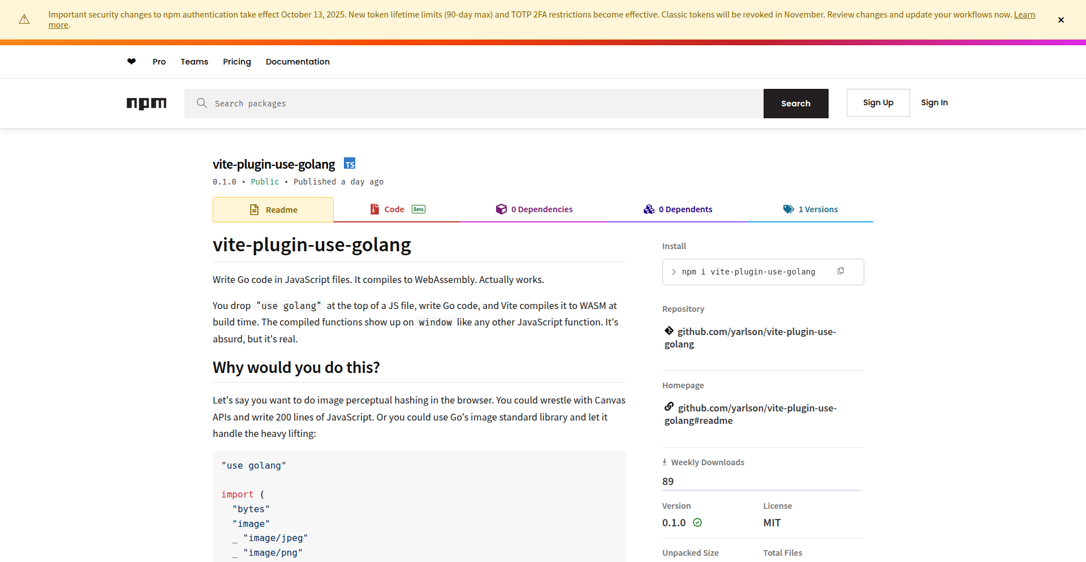
Task: Open the 1 Versions tab
Action: click(818, 209)
